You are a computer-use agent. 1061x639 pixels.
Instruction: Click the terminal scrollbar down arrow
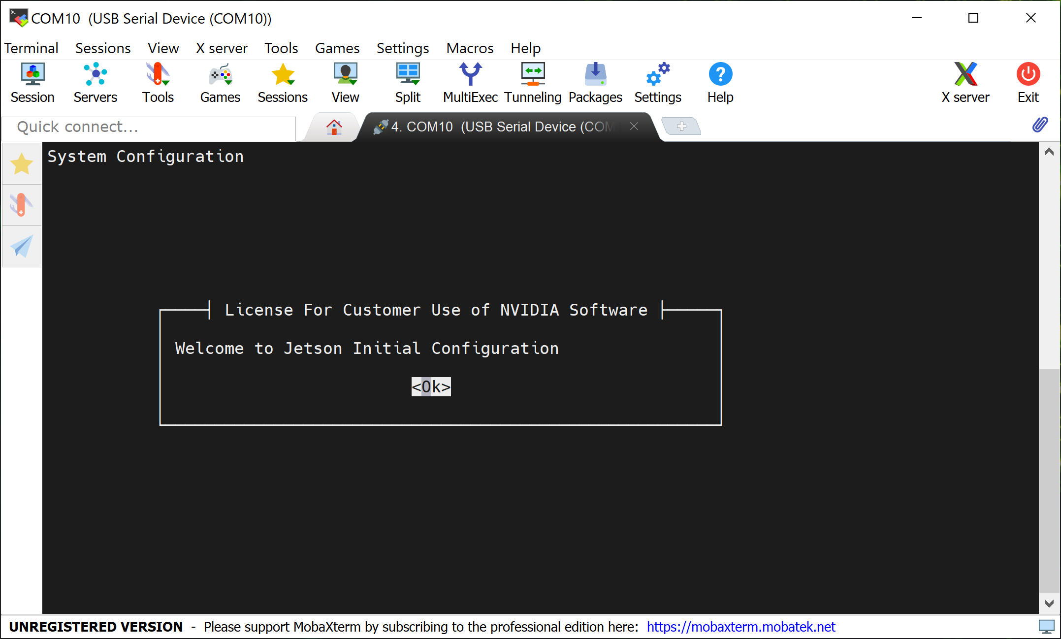pos(1049,603)
